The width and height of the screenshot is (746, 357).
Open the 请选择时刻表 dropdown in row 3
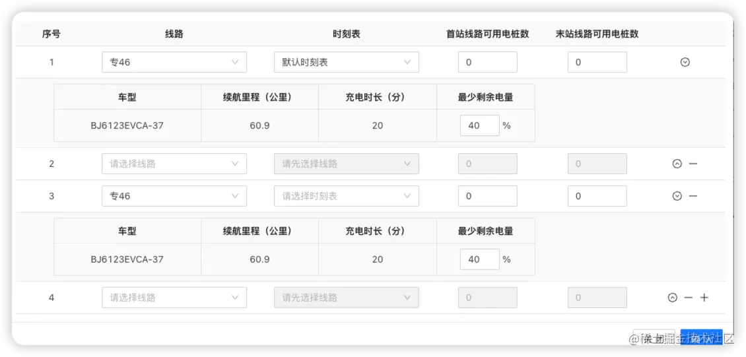(x=347, y=196)
